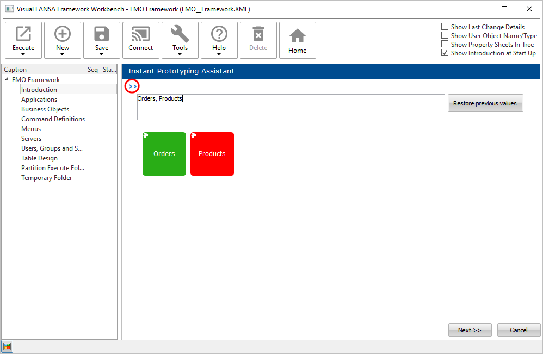Select Menus in the tree
This screenshot has width=543, height=354.
click(x=31, y=129)
